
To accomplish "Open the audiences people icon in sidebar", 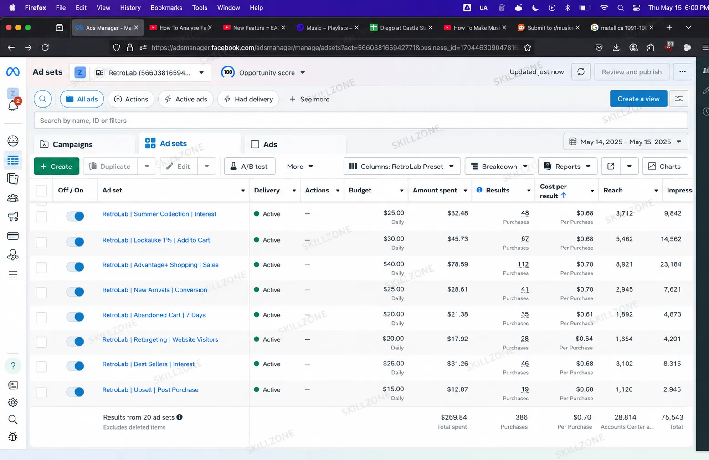I will coord(13,198).
